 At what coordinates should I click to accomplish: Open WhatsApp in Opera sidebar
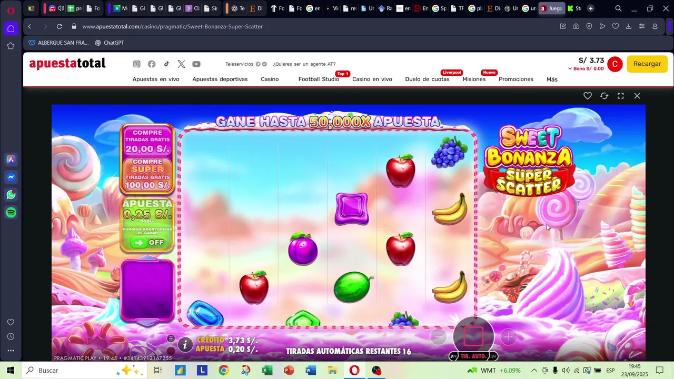(x=11, y=195)
